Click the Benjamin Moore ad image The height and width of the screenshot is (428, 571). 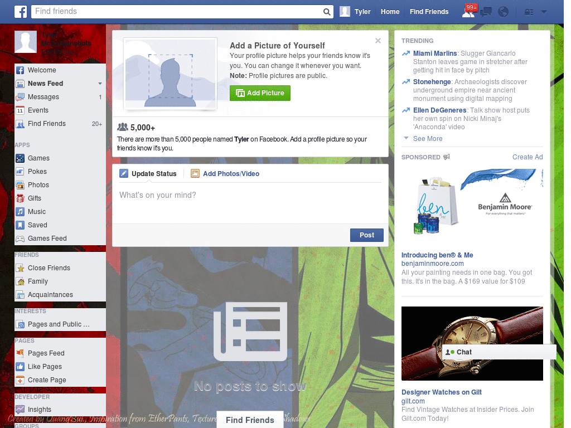(x=472, y=206)
